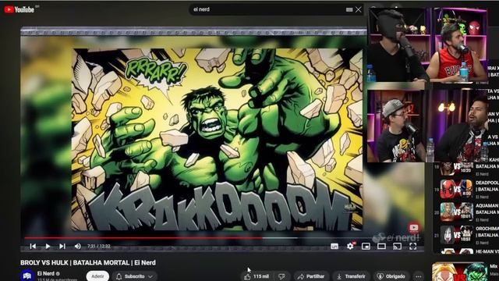Open the Ei Nerd channel name link
499x281 pixels.
coord(46,273)
